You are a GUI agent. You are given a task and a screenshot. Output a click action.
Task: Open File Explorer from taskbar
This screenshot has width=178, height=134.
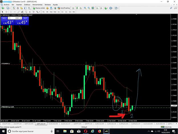point(65,131)
